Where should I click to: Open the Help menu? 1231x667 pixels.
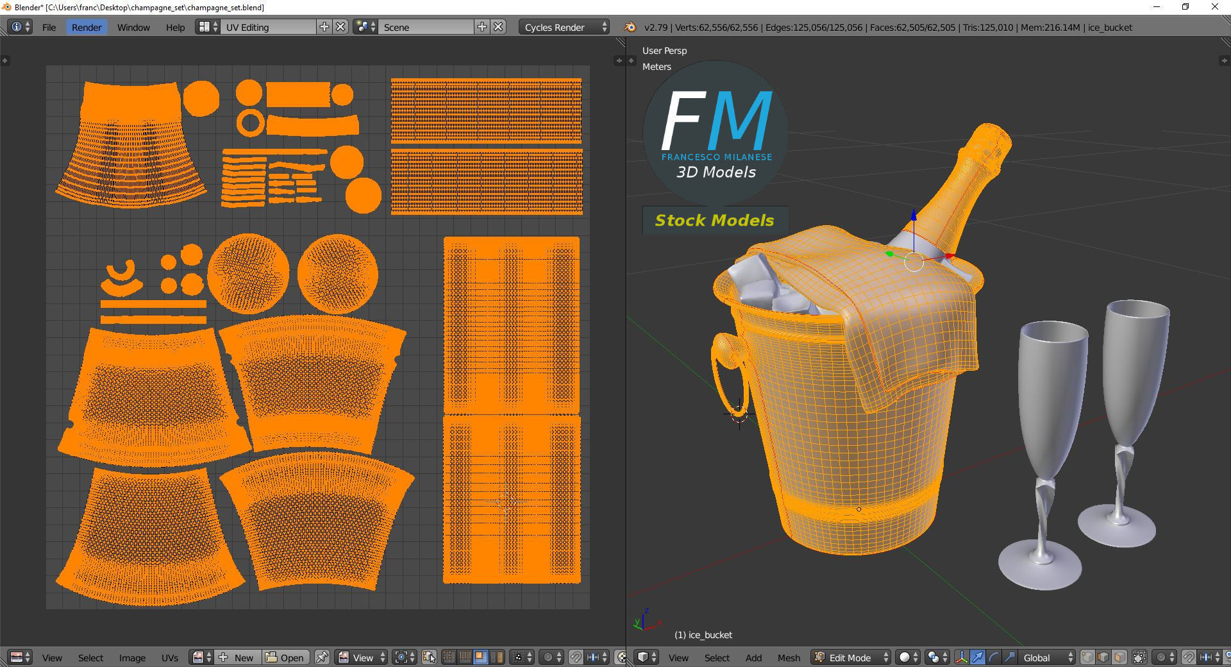(175, 28)
